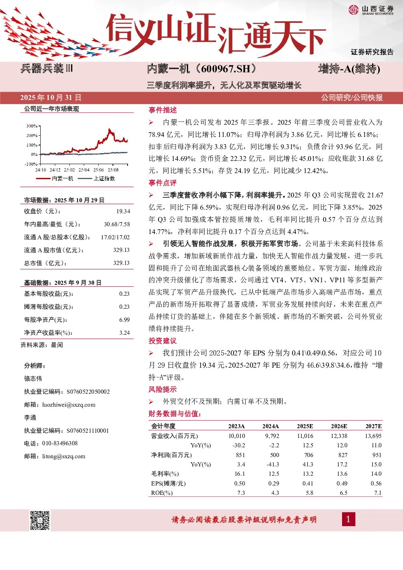
Task: Click the closing price value 19.34
Action: point(123,211)
